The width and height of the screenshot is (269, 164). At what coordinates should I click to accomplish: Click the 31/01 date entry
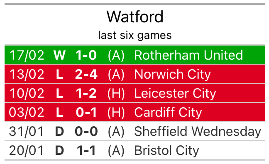[26, 131]
